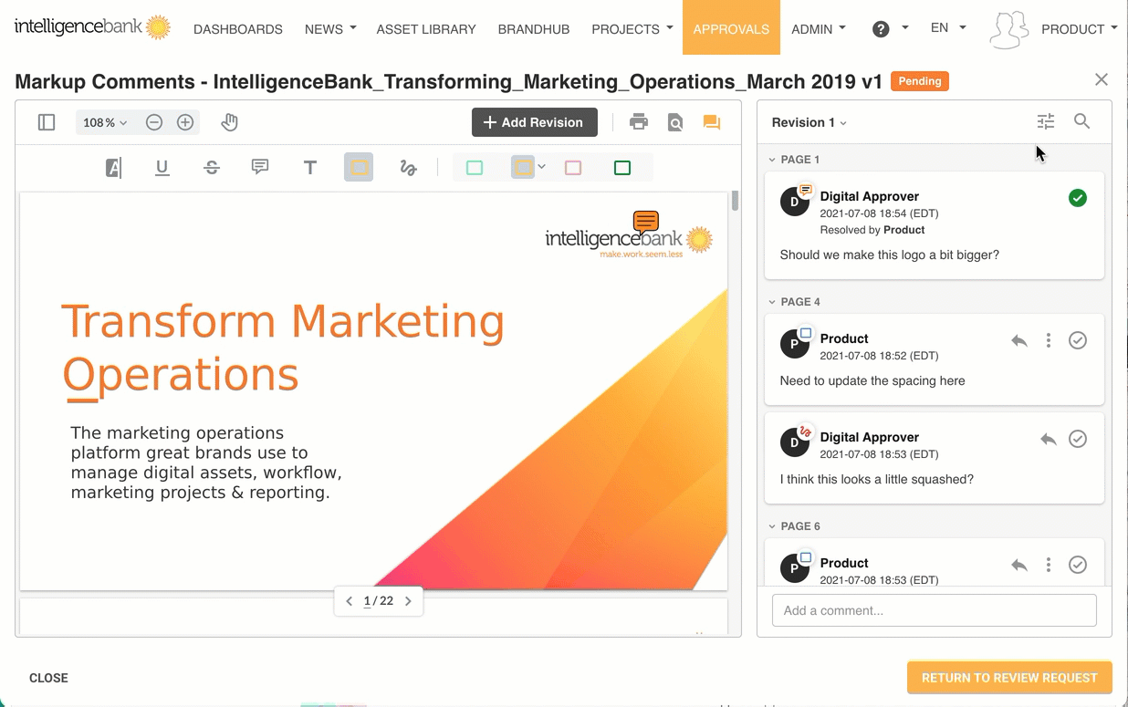
Task: Open the Projects menu
Action: (632, 29)
